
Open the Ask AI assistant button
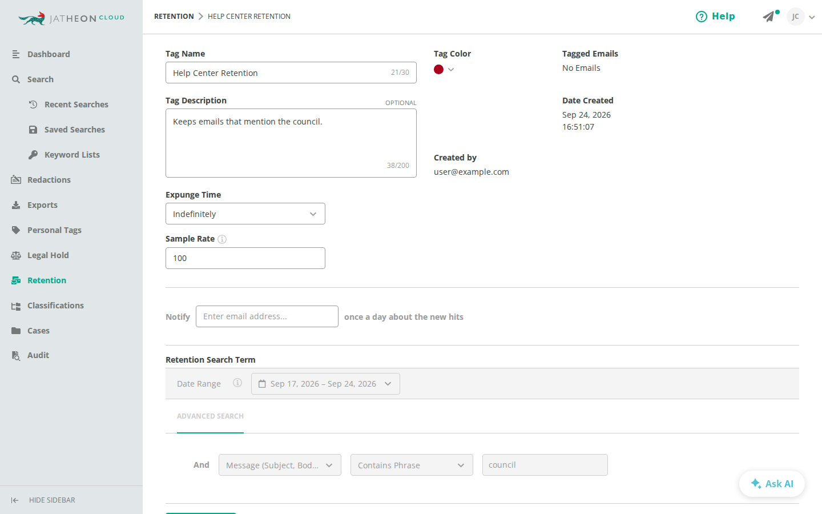click(x=772, y=484)
